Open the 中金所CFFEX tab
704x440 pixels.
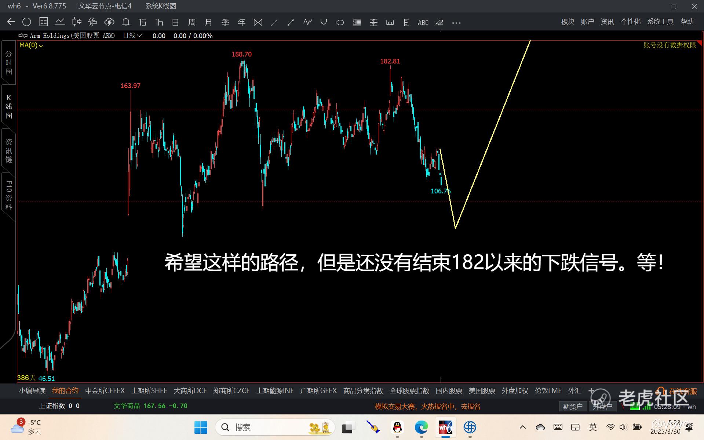[105, 391]
